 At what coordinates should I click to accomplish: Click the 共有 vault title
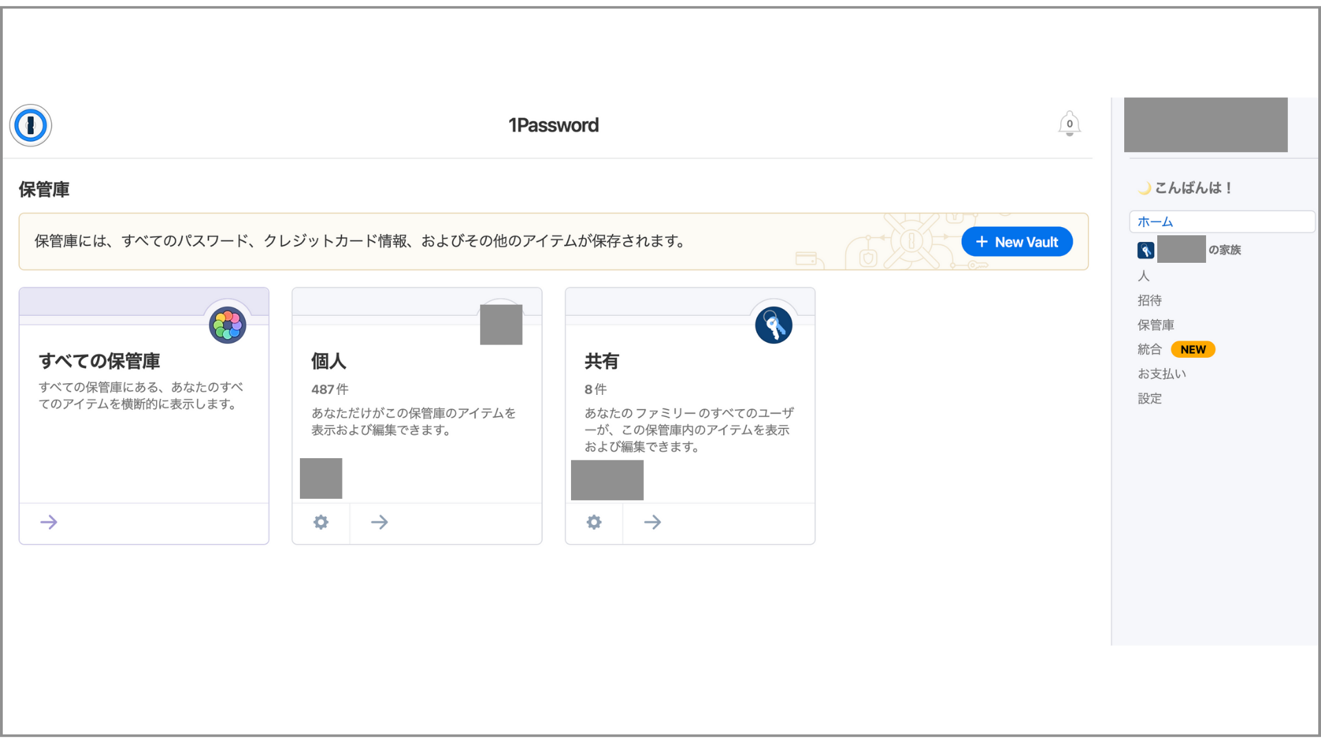(602, 361)
